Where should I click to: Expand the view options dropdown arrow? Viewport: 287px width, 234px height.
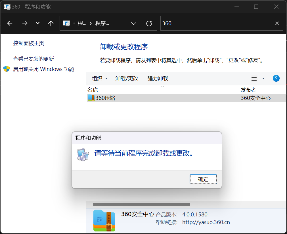263,79
